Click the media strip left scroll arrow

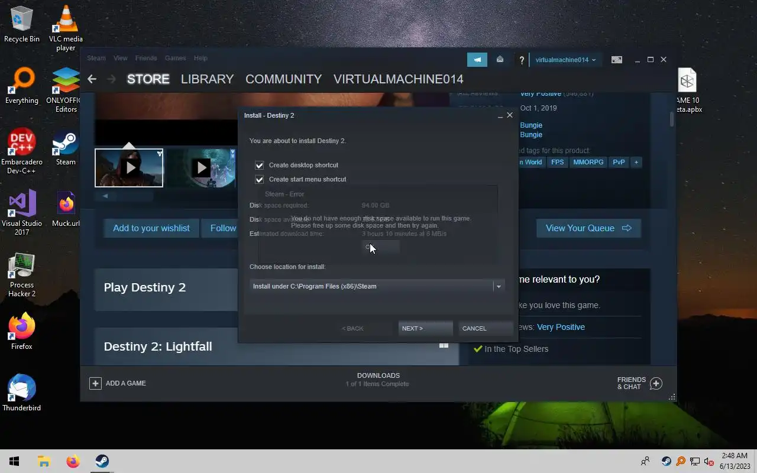(105, 196)
